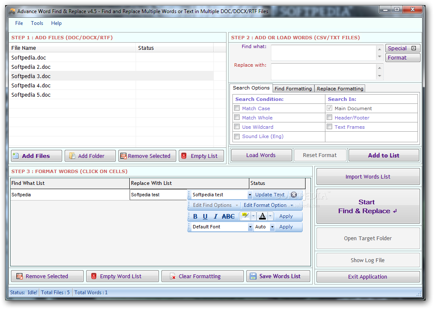This screenshot has height=309, width=434.
Task: Close the cell editor with X icon
Action: tap(294, 195)
